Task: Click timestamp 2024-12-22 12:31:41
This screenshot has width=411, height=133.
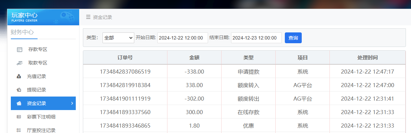Action: pyautogui.click(x=367, y=99)
